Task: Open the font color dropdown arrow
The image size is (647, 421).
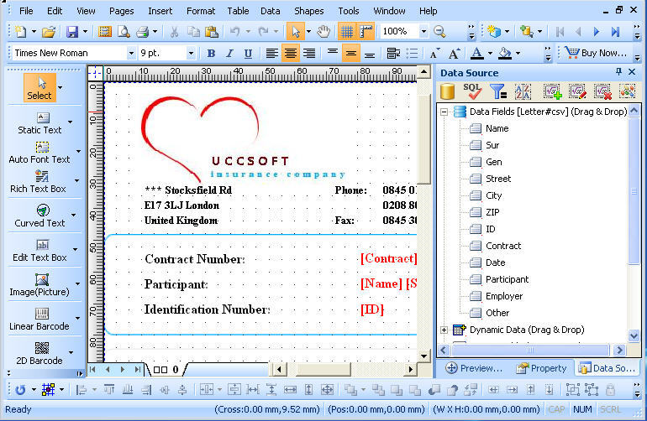Action: pos(490,53)
